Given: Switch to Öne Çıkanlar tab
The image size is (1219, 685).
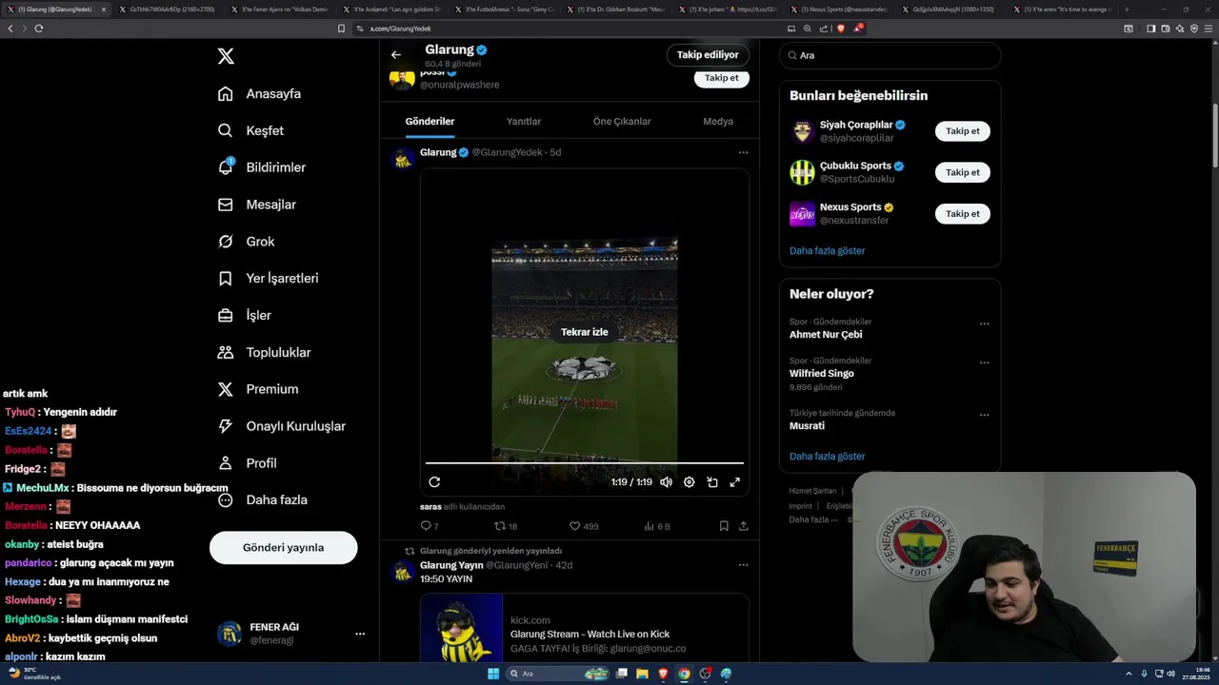Looking at the screenshot, I should (622, 122).
